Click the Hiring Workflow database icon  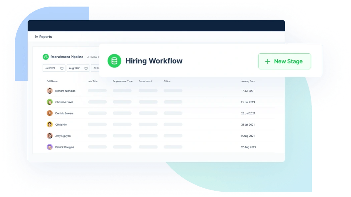114,61
